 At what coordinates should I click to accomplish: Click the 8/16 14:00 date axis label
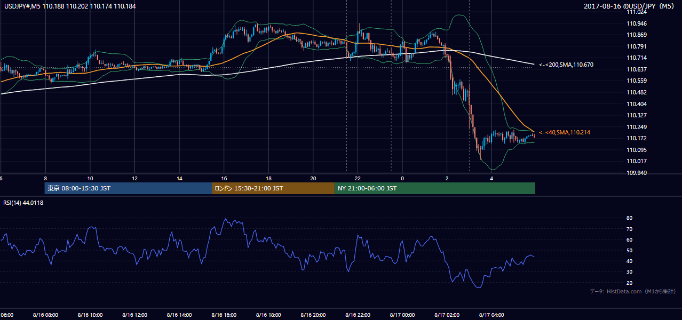[179, 315]
